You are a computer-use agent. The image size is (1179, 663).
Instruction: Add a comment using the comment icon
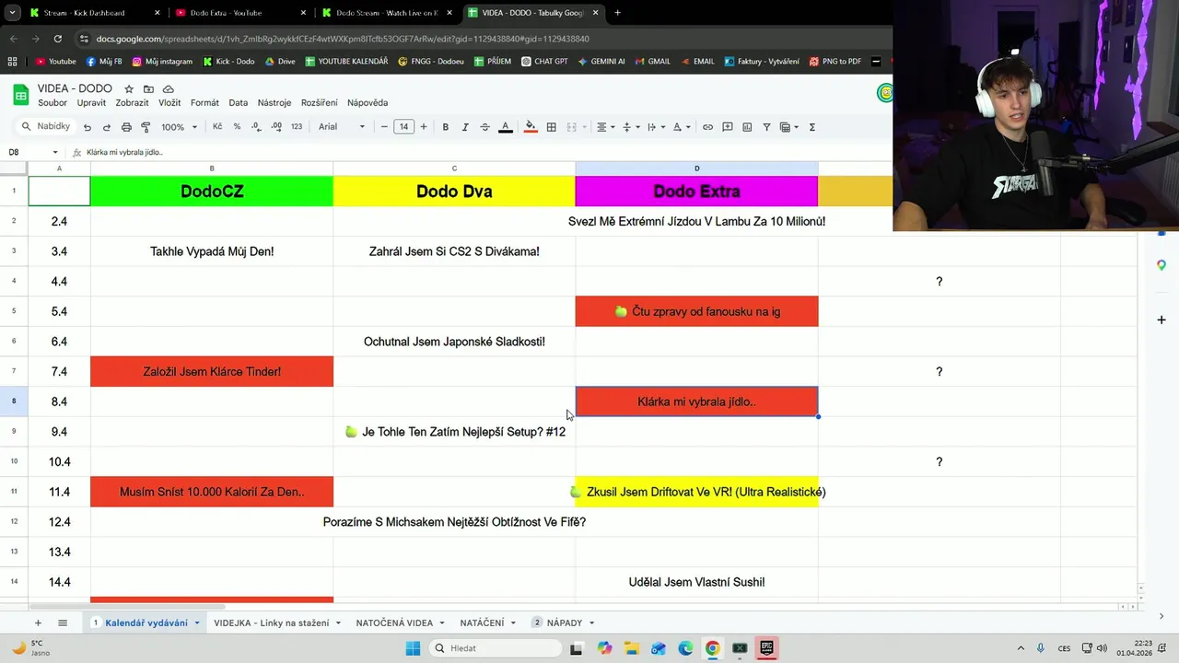(x=728, y=127)
